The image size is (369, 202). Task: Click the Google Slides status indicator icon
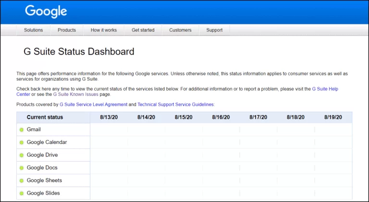[x=22, y=193]
